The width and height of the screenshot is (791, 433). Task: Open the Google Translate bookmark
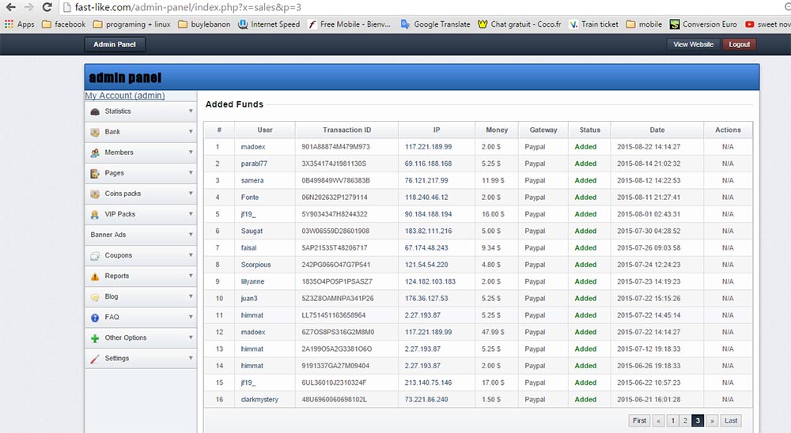435,24
